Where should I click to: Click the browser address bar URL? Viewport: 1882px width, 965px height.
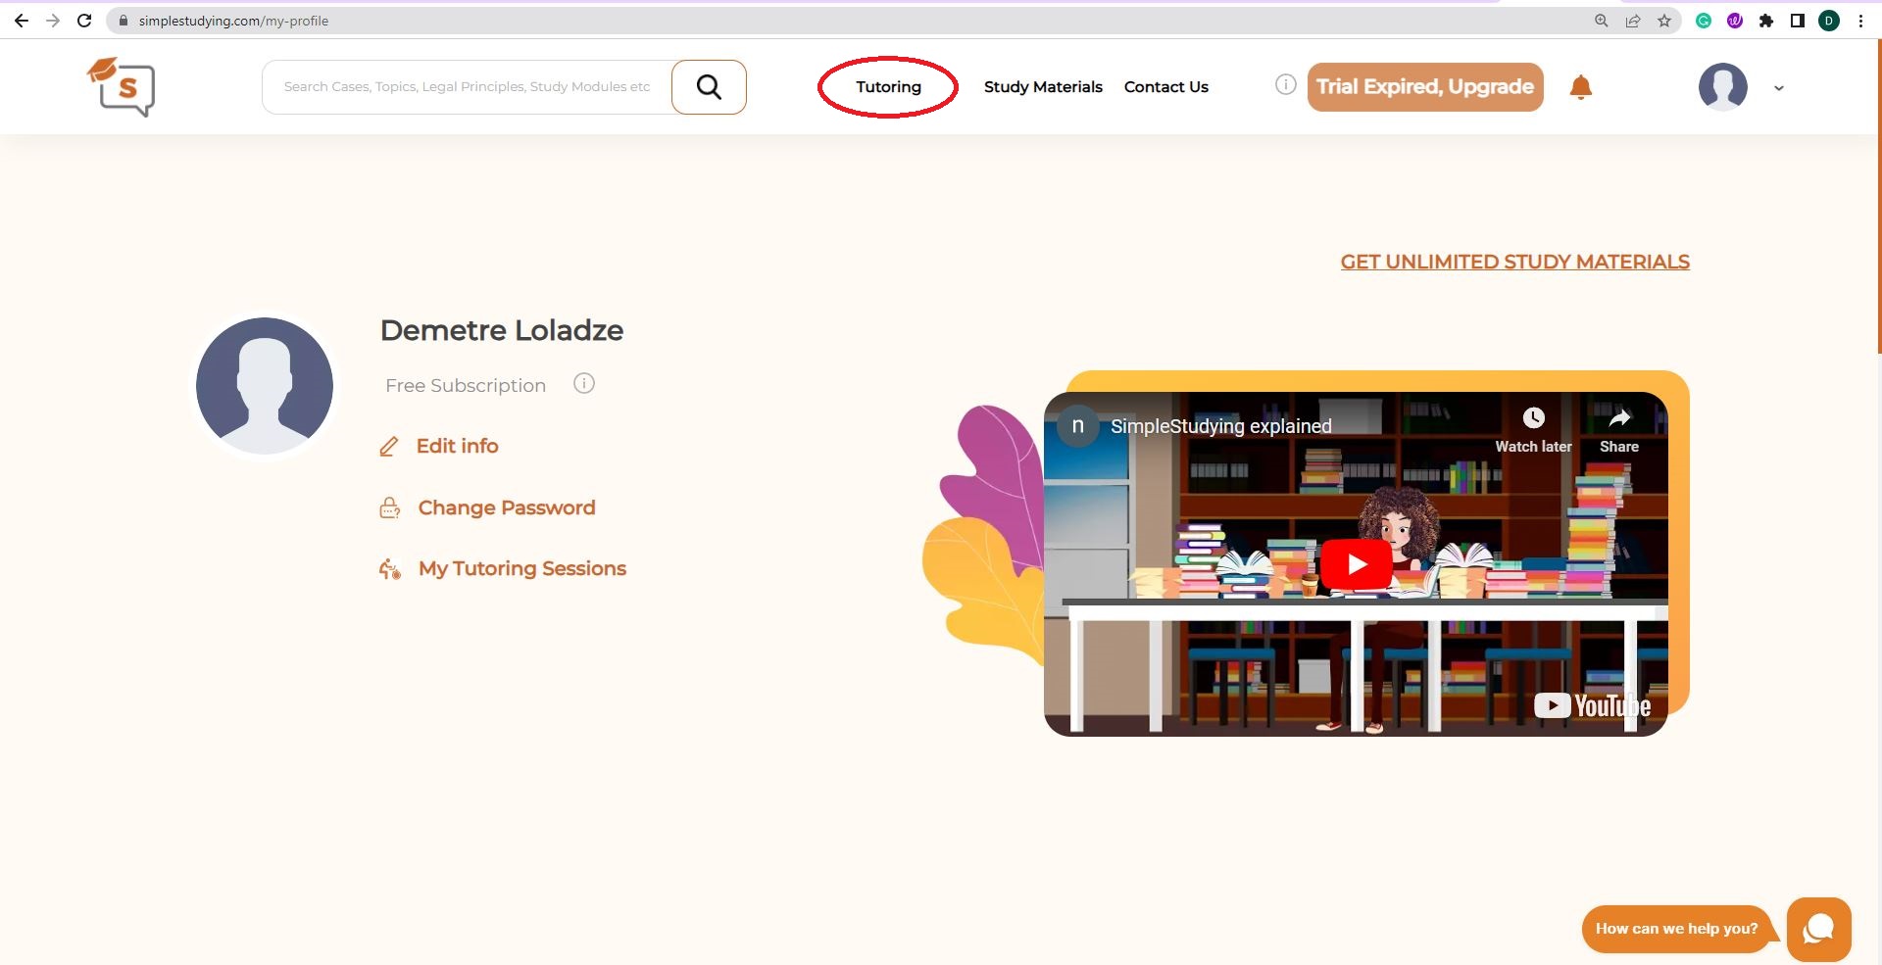[x=233, y=21]
